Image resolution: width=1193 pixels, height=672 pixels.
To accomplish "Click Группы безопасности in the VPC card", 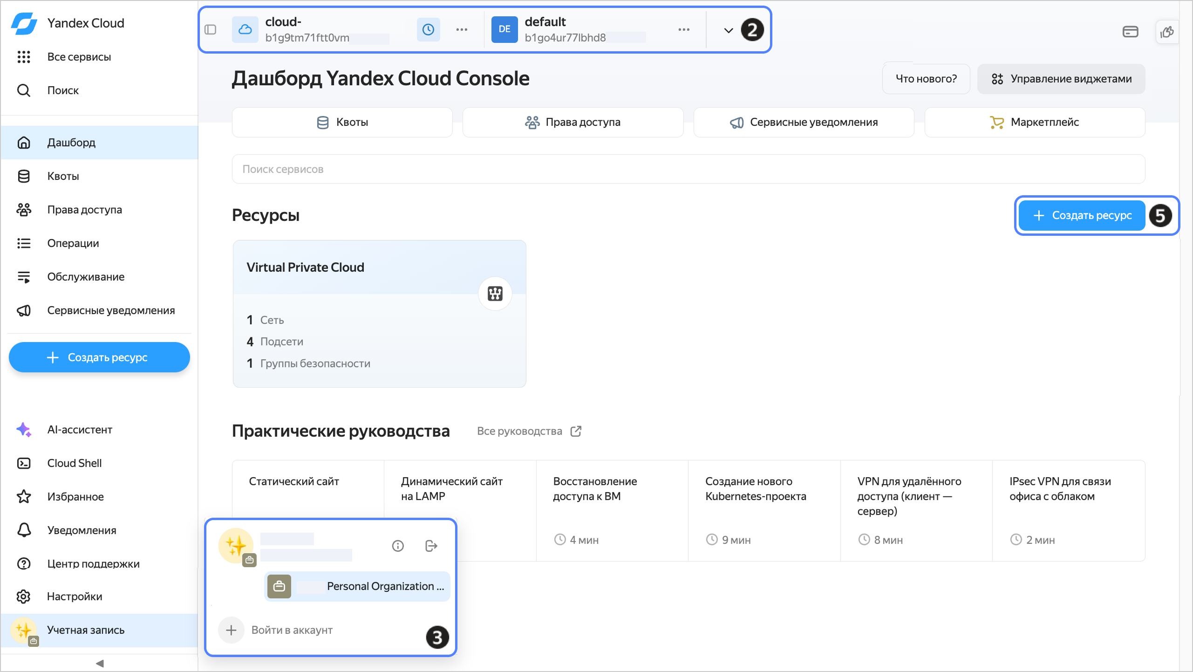I will pyautogui.click(x=308, y=363).
